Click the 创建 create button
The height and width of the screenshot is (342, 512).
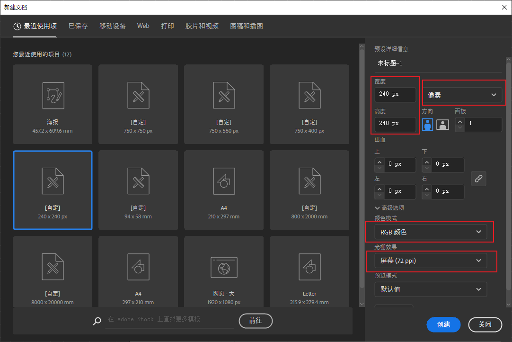pos(443,324)
